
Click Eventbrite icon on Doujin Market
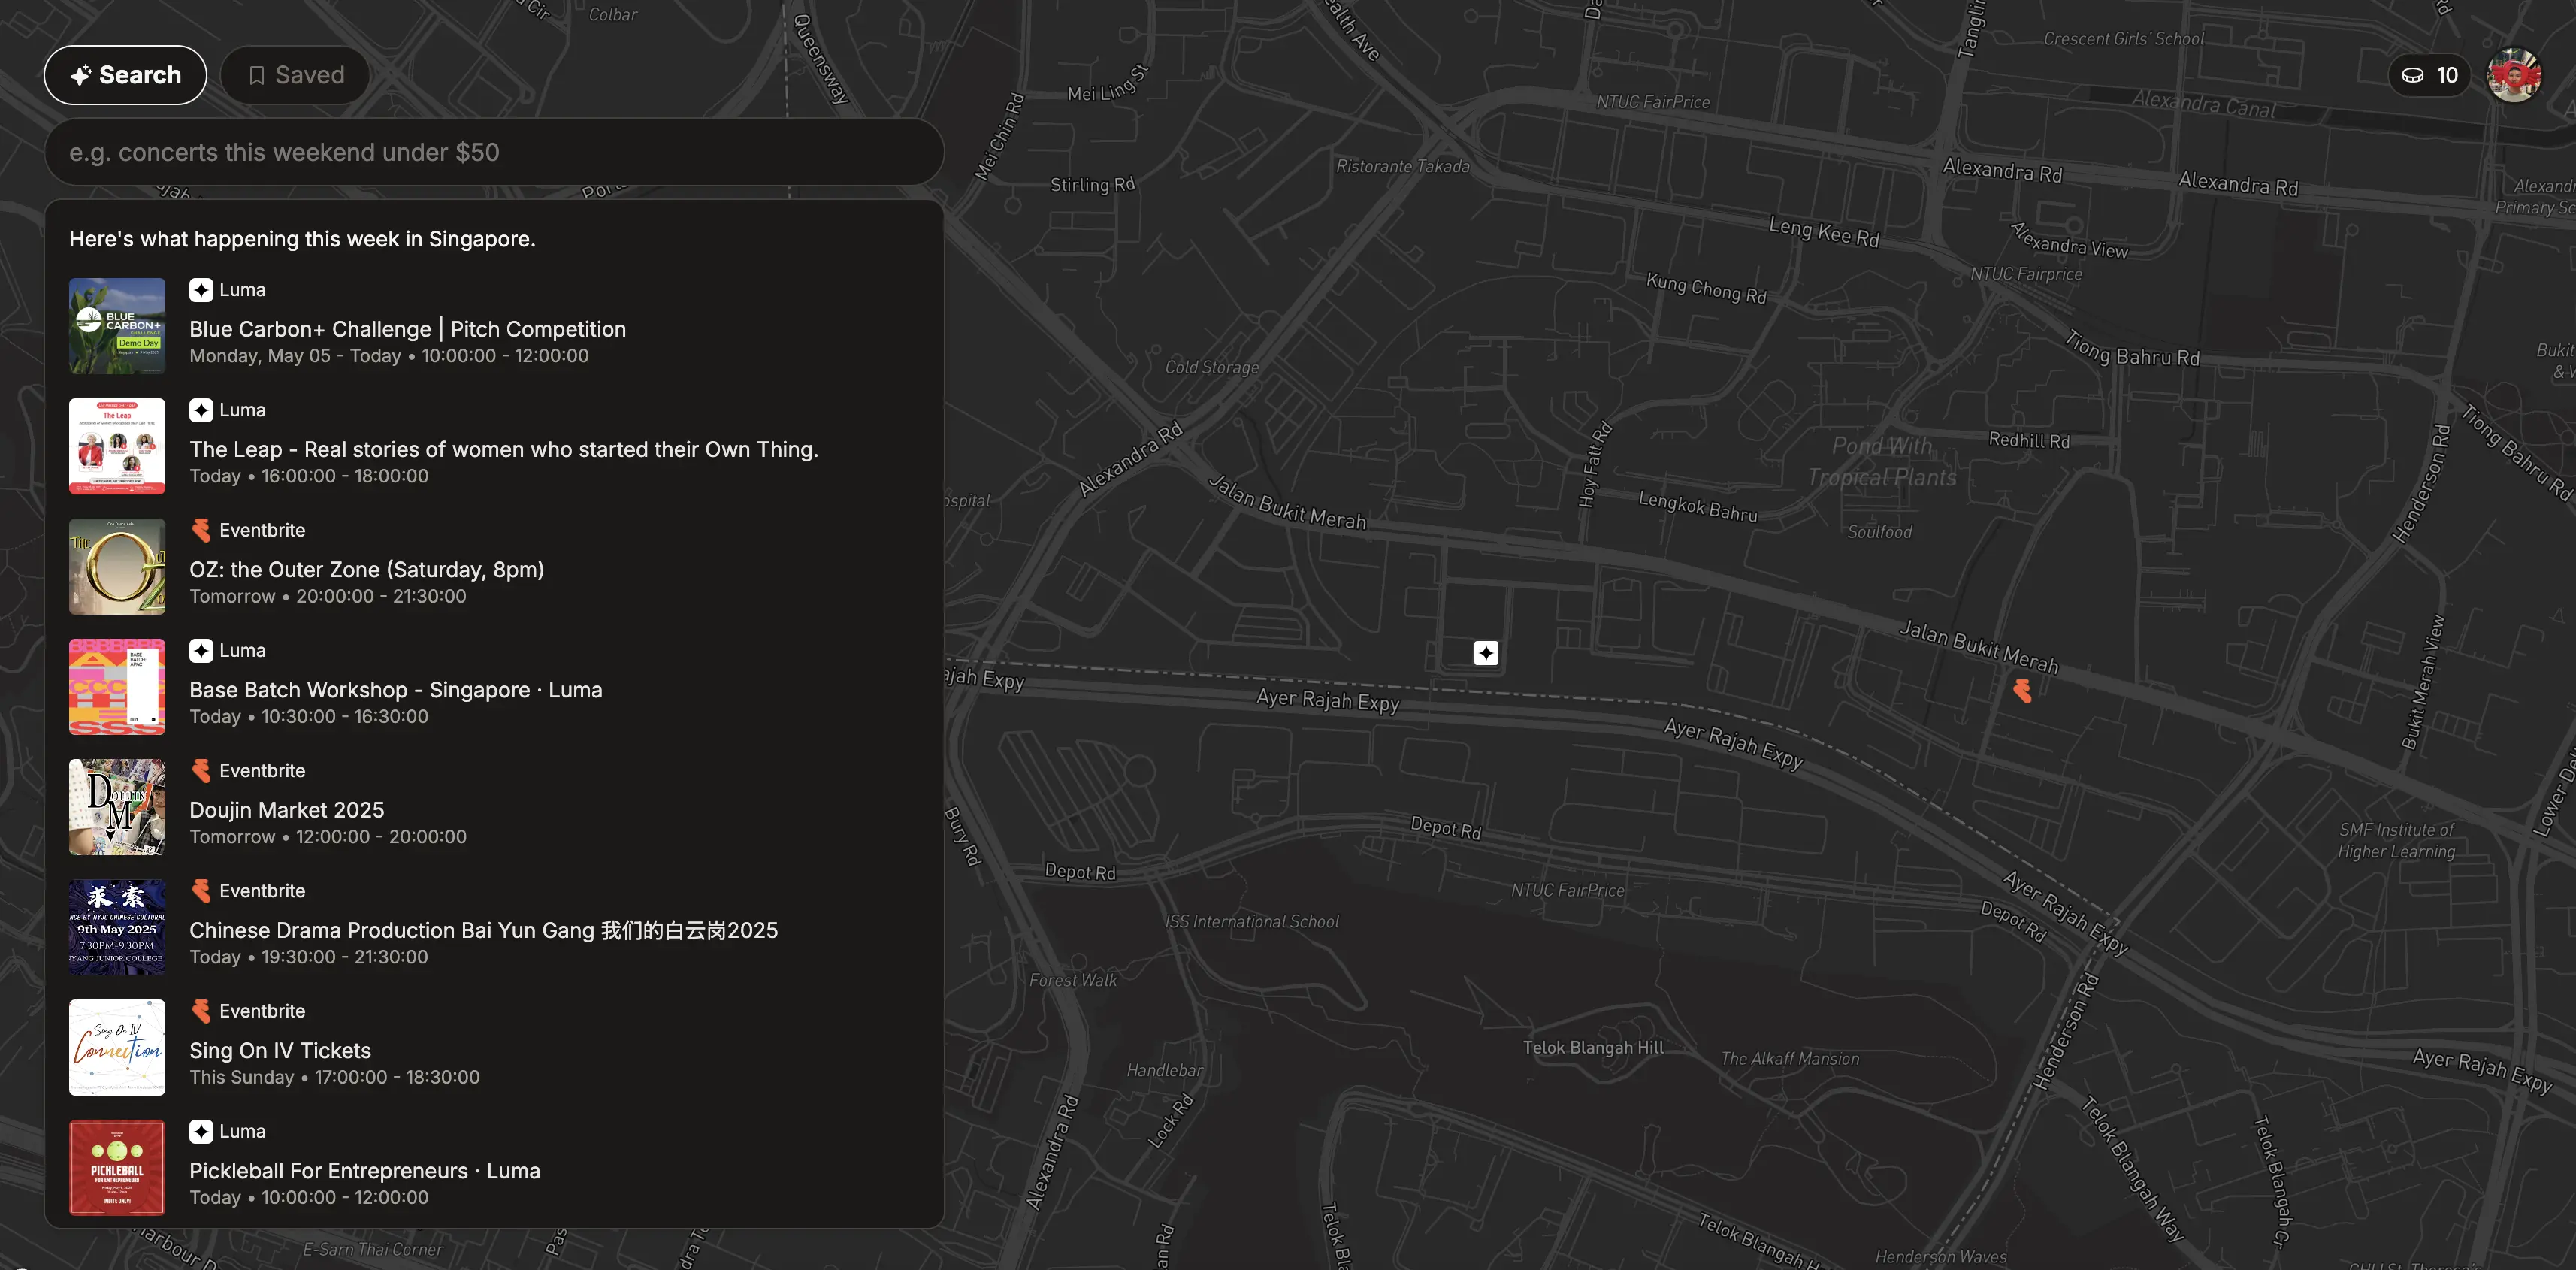[201, 770]
